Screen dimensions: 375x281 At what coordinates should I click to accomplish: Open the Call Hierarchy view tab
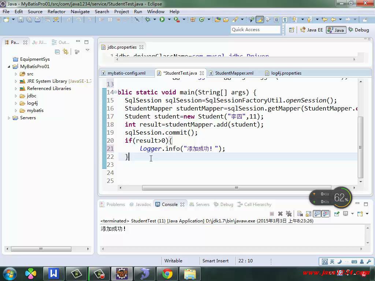click(x=254, y=205)
